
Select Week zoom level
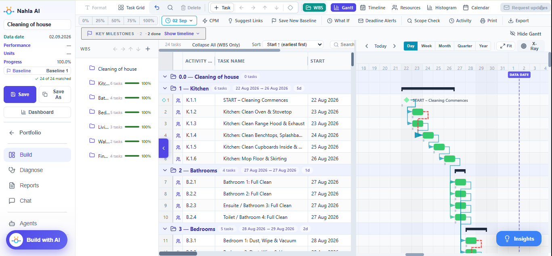[426, 46]
